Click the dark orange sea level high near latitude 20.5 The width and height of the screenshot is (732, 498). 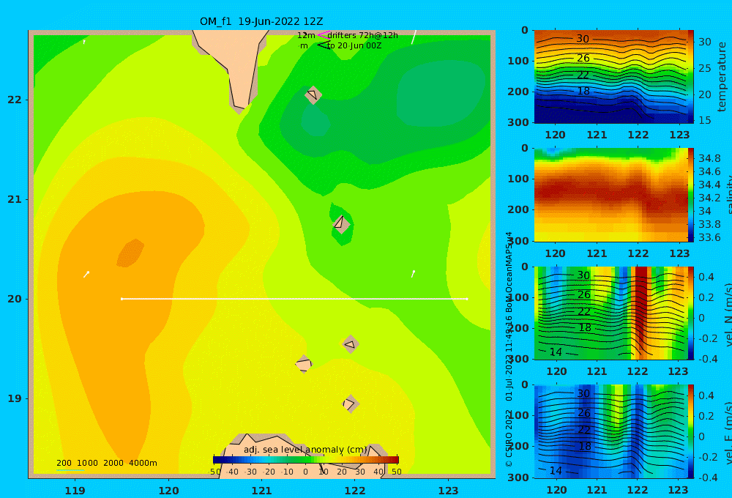130,253
